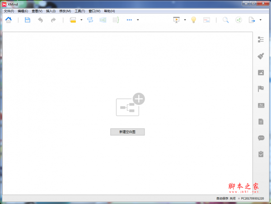
Task: Open the clipboard task info sidebar panel
Action: (261, 154)
